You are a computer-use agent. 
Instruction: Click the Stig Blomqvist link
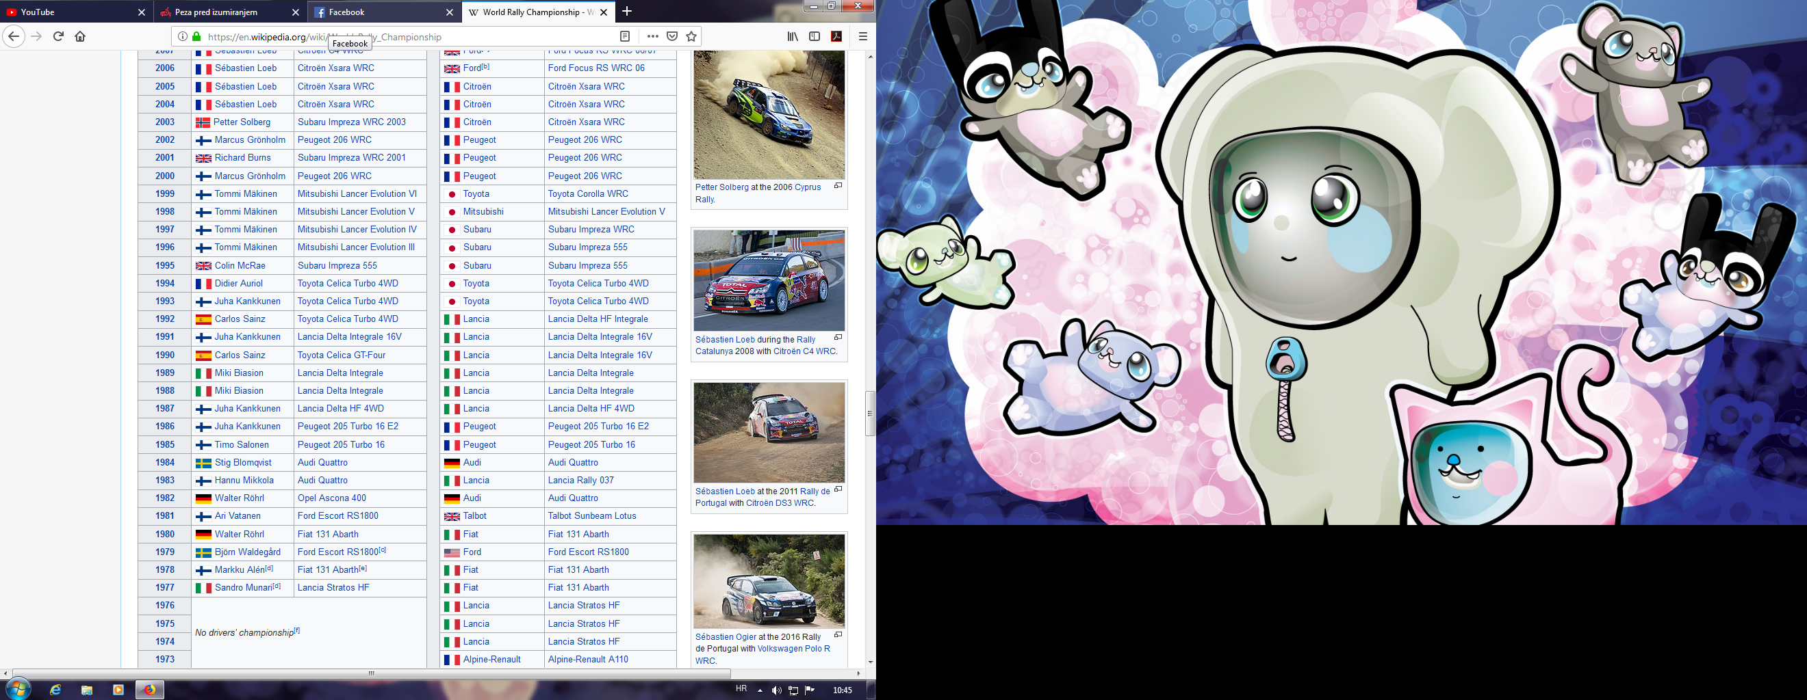point(243,463)
